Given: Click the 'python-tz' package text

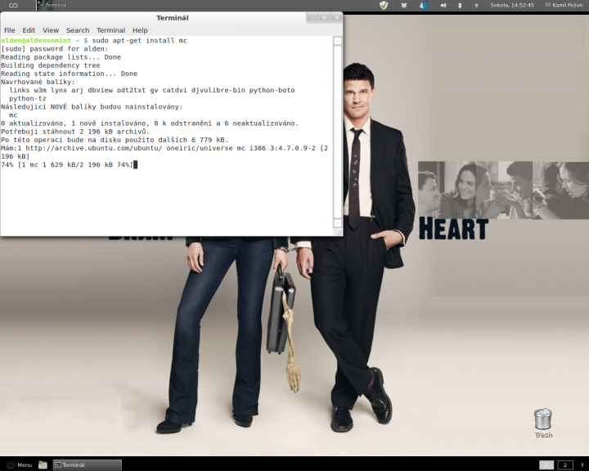Looking at the screenshot, I should tap(28, 98).
